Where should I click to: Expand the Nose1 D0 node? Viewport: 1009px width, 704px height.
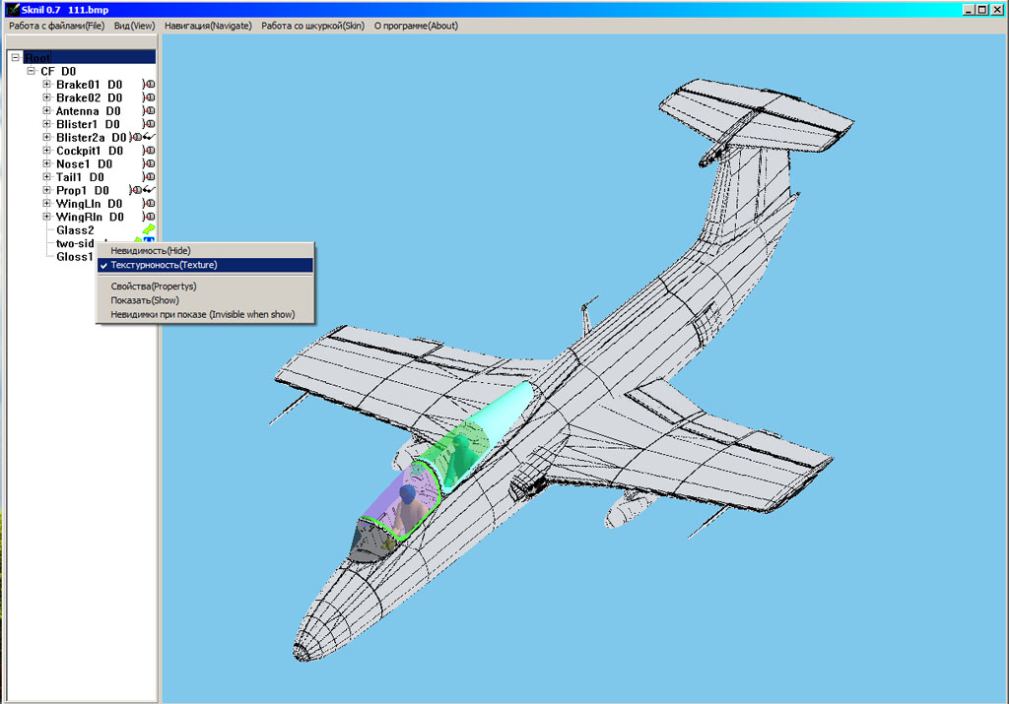pyautogui.click(x=46, y=164)
